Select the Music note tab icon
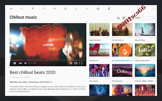Viewport: 162px width, 101px height. [x=109, y=9]
